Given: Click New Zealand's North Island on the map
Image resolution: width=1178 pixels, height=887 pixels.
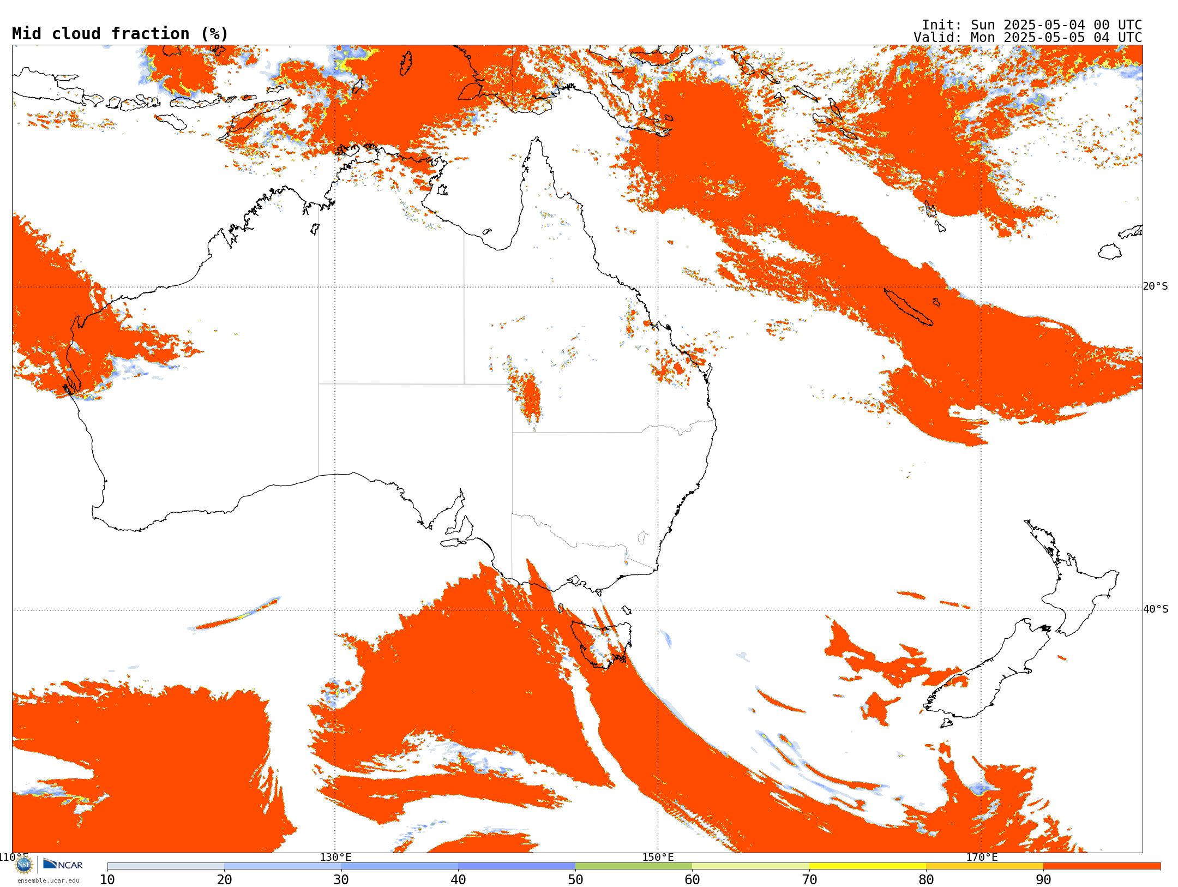Looking at the screenshot, I should [x=1072, y=578].
